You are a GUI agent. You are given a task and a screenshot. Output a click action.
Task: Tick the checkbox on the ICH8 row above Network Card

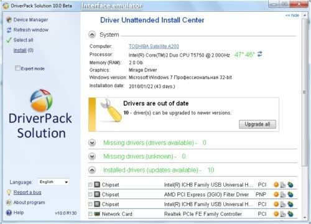pos(90,204)
